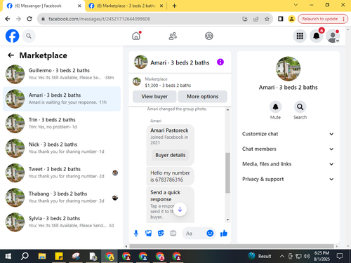Open the Groups icon in top navigation
The image size is (351, 263).
[x=209, y=36]
